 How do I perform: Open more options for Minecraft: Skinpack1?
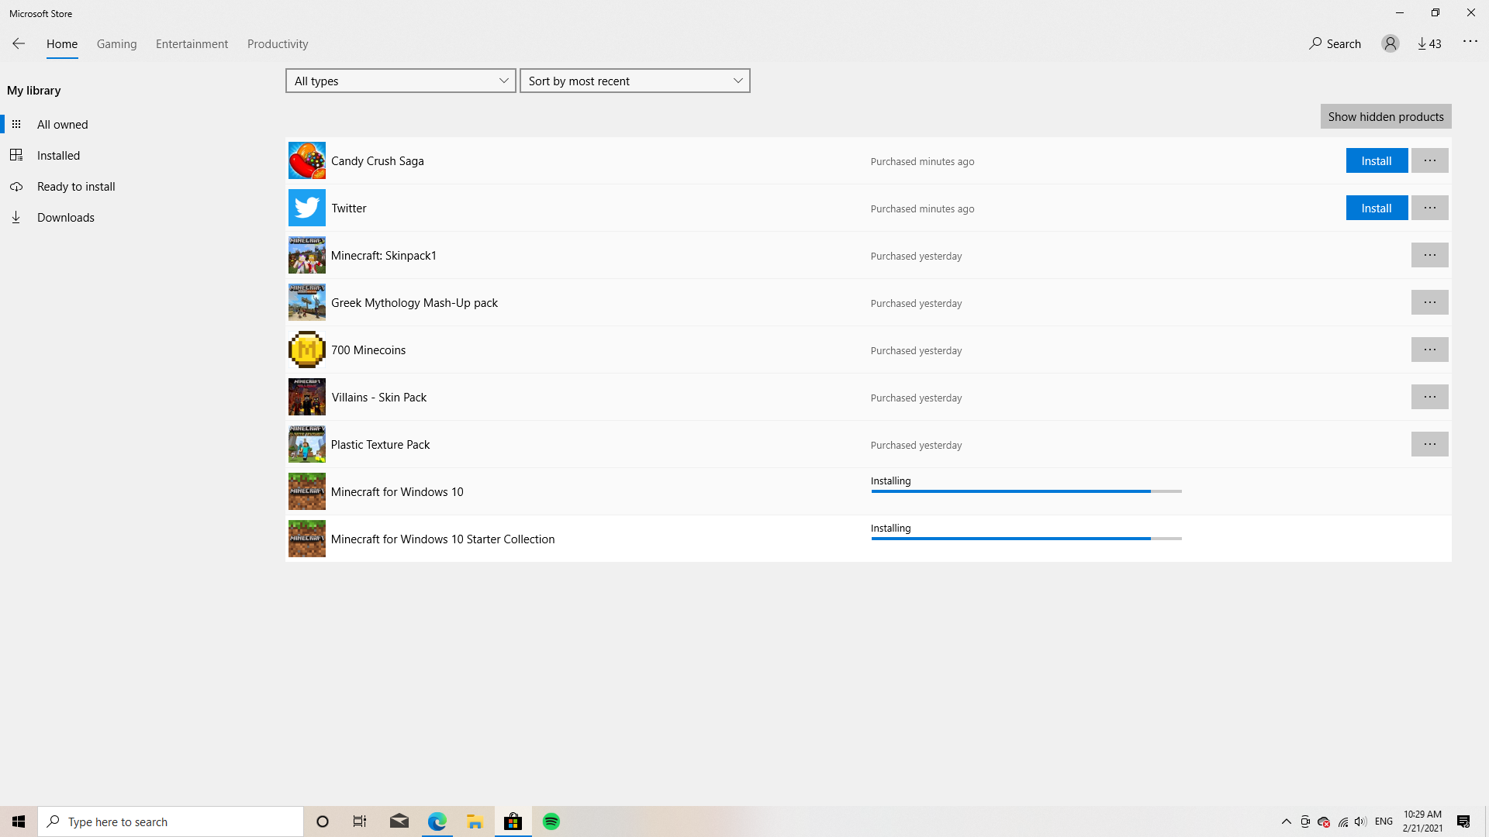pyautogui.click(x=1430, y=256)
